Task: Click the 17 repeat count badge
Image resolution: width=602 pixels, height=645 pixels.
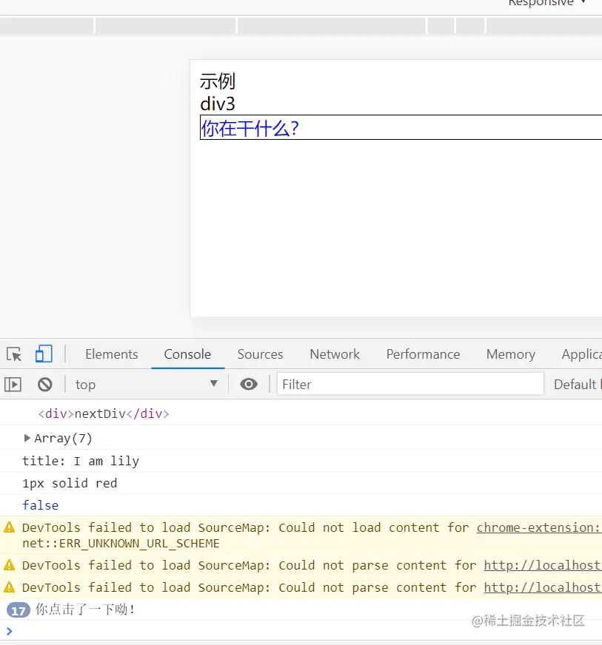Action: point(18,610)
